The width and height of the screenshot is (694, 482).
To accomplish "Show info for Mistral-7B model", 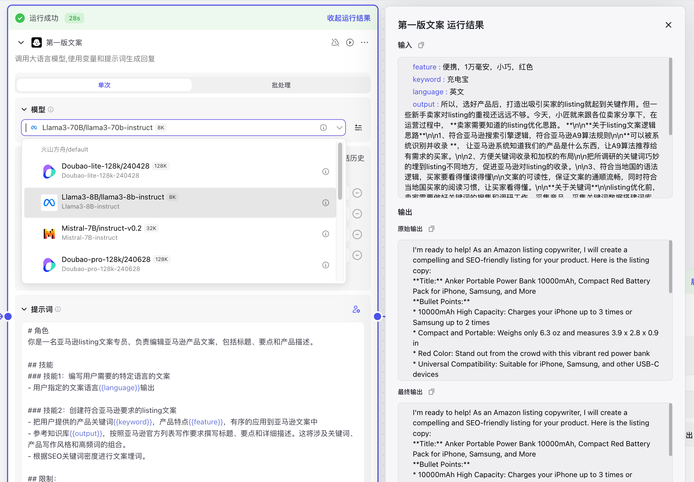I will point(326,234).
